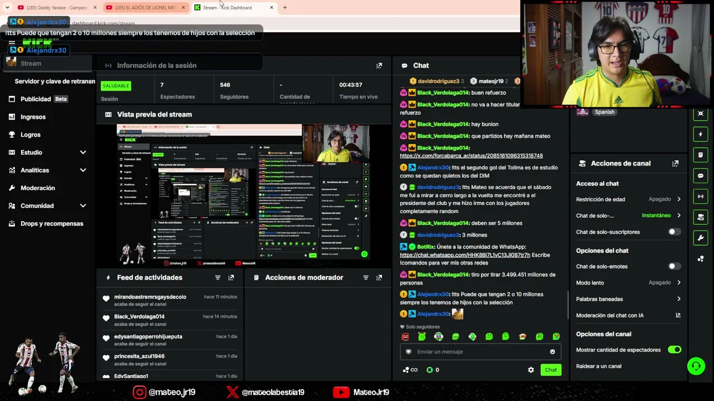Open Chat de solo-... Instantáneo setting chevron
Viewport: 714px width, 401px height.
pos(679,216)
